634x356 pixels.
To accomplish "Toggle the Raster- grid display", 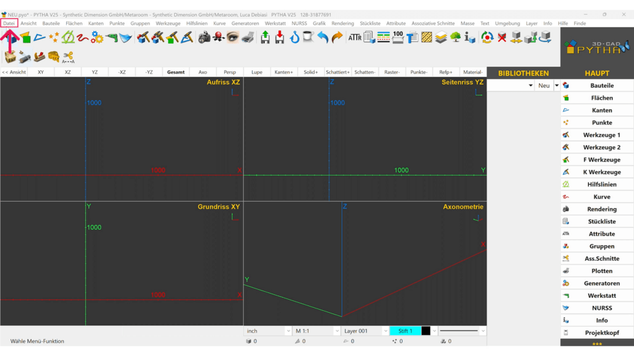I will click(x=392, y=72).
